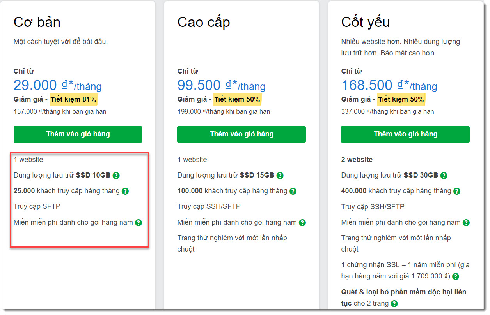Click the 99.500 ₫ monthly price
This screenshot has width=490, height=315.
tap(221, 85)
